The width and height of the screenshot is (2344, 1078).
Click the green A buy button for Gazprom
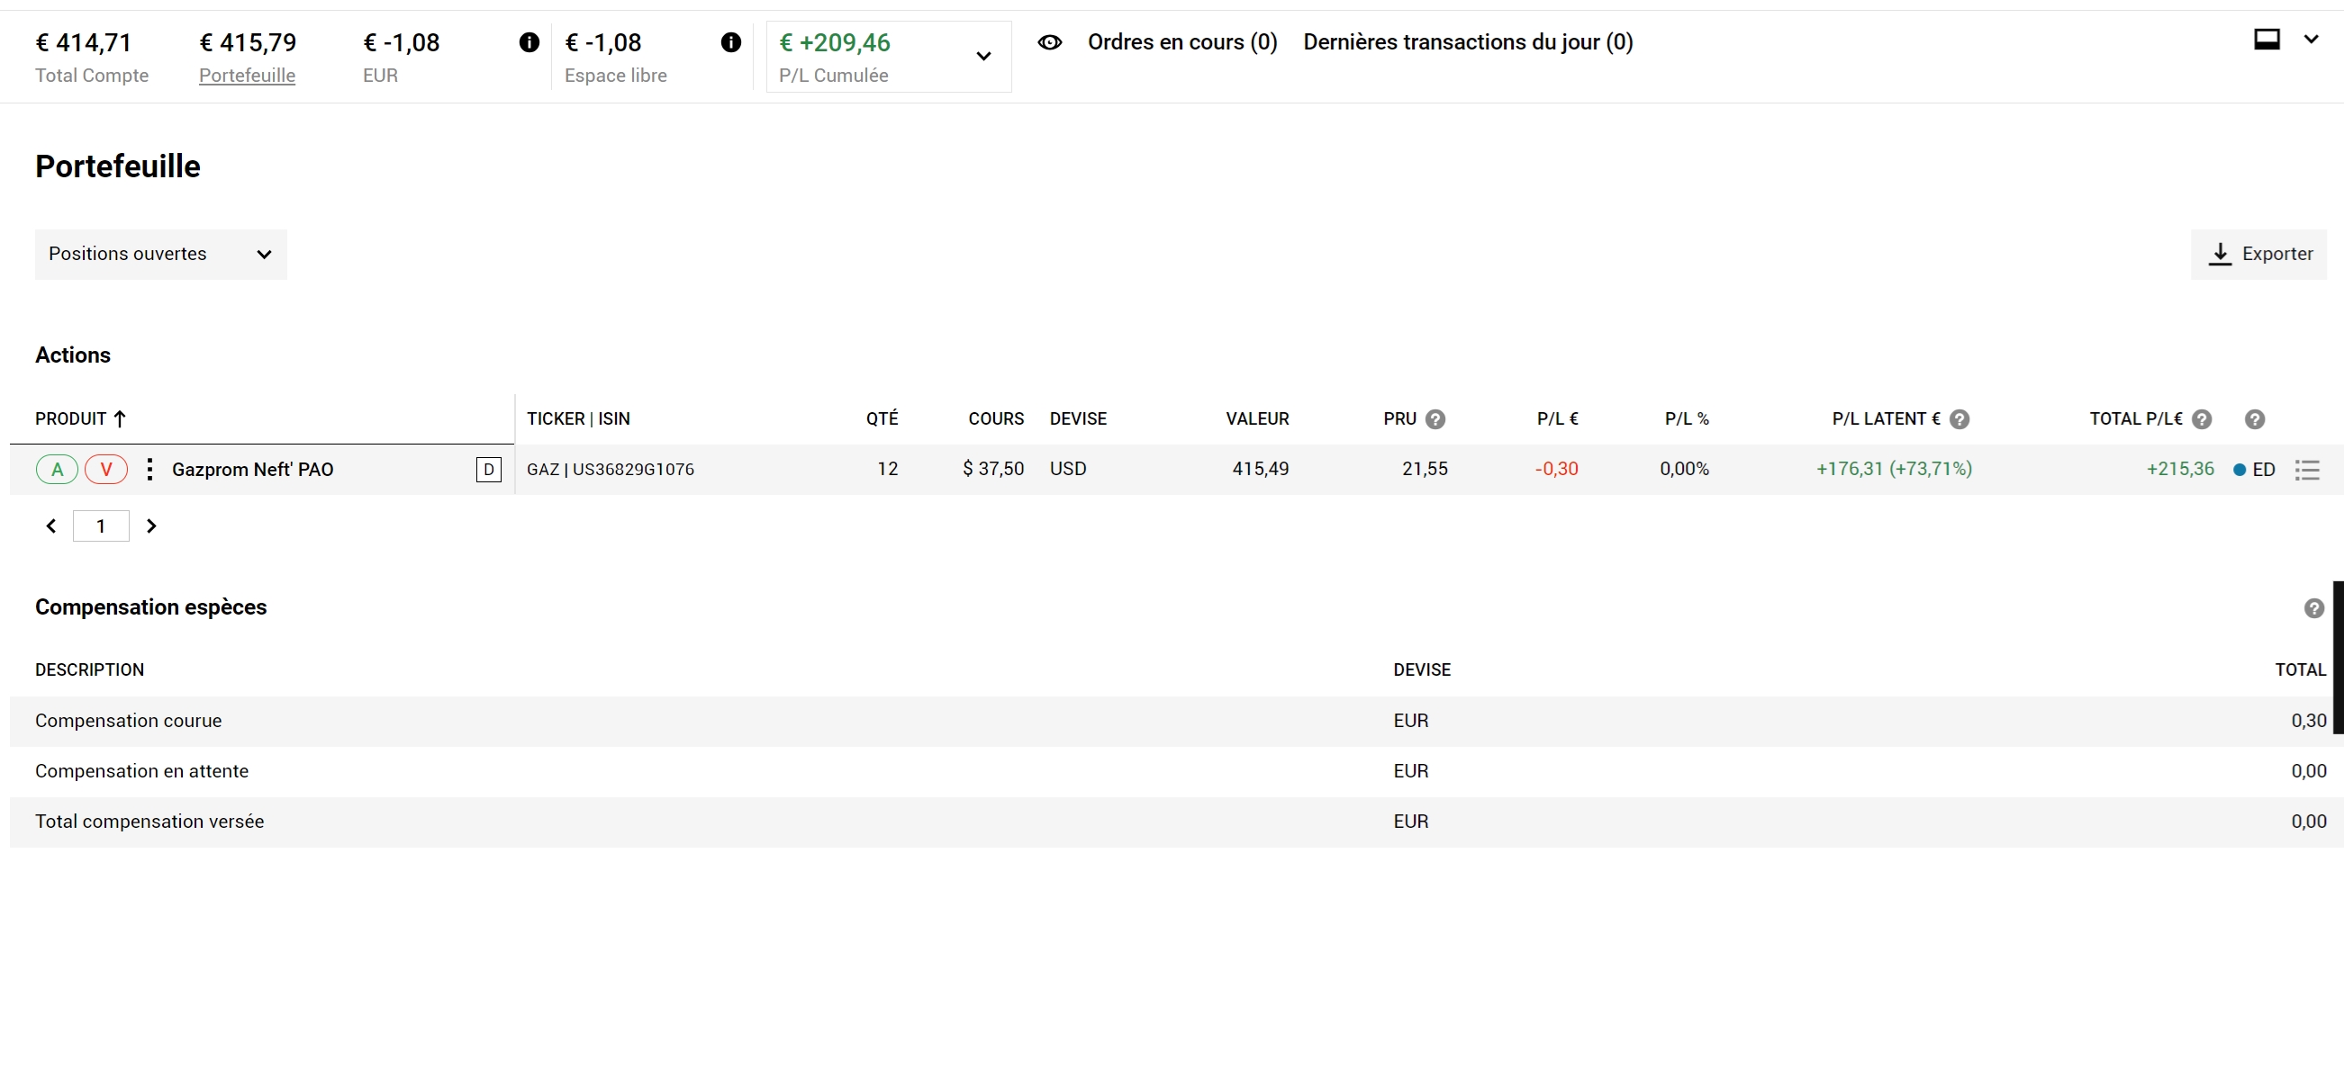(x=57, y=469)
